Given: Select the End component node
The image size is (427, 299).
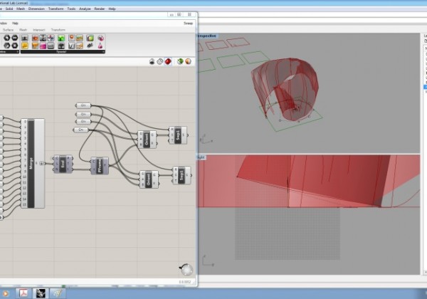Looking at the screenshot, I should [61, 162].
